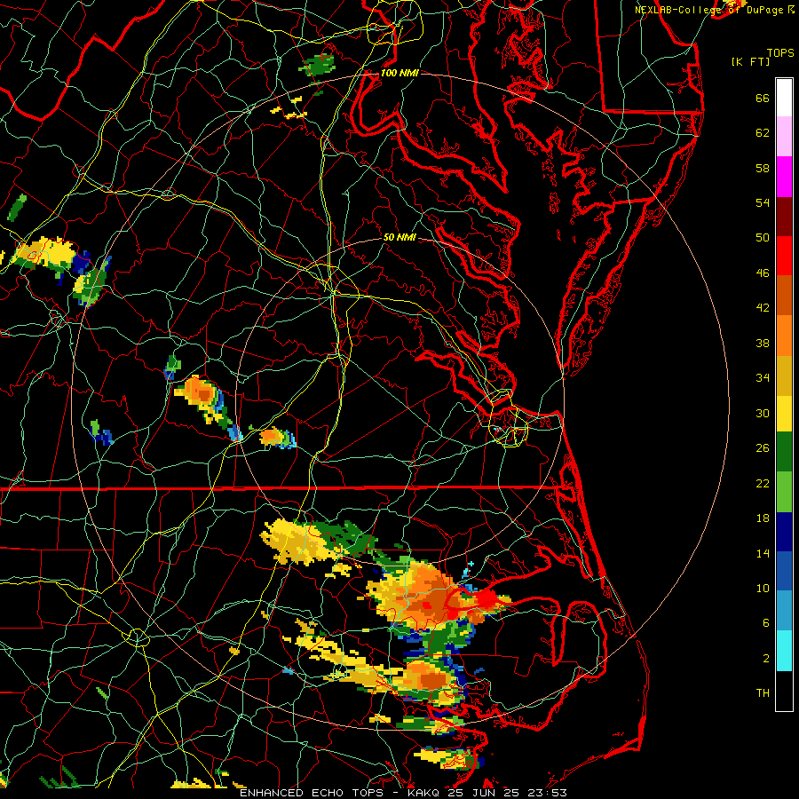Image resolution: width=799 pixels, height=799 pixels.
Task: Click the 62 legend value
Action: click(x=763, y=133)
